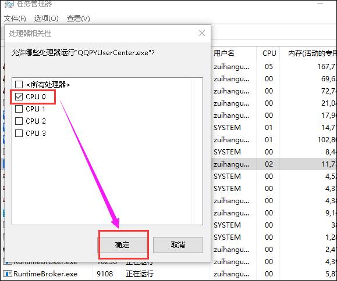Select the first SYSTEM row with CPU 01

(274, 128)
